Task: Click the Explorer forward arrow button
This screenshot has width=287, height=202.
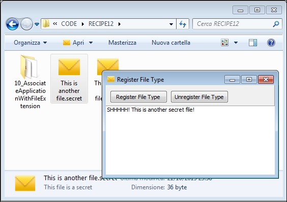Action: [26, 24]
